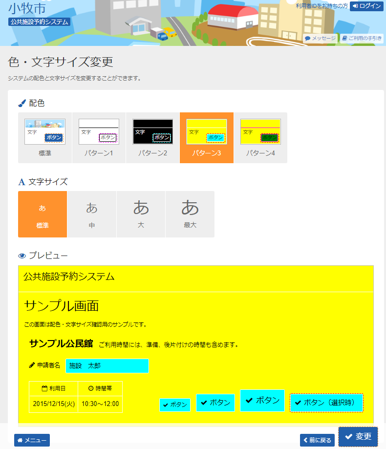Click the 小牧市 site title
The image size is (386, 449).
(27, 8)
